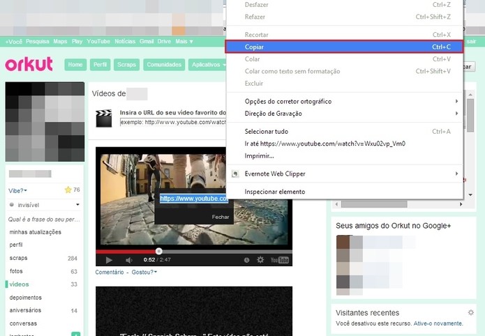Open Notícias in the Google bar

point(125,41)
